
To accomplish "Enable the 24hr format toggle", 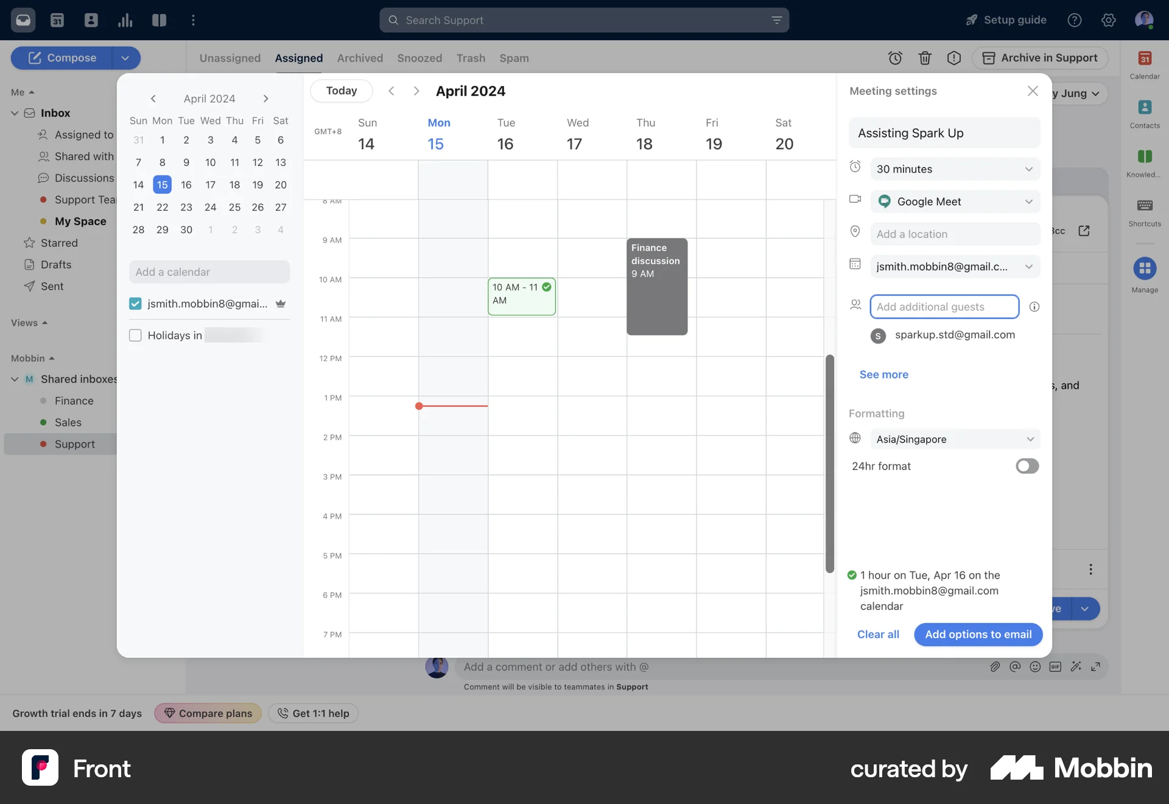I will click(1027, 466).
